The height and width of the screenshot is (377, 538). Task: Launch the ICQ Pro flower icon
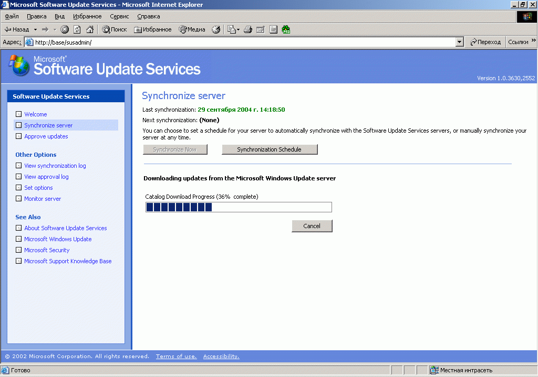point(286,29)
